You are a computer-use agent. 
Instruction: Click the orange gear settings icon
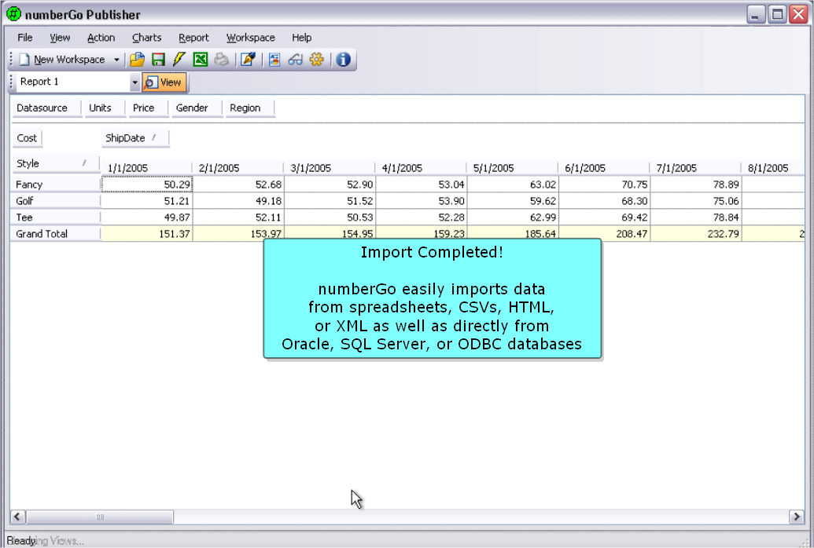316,60
